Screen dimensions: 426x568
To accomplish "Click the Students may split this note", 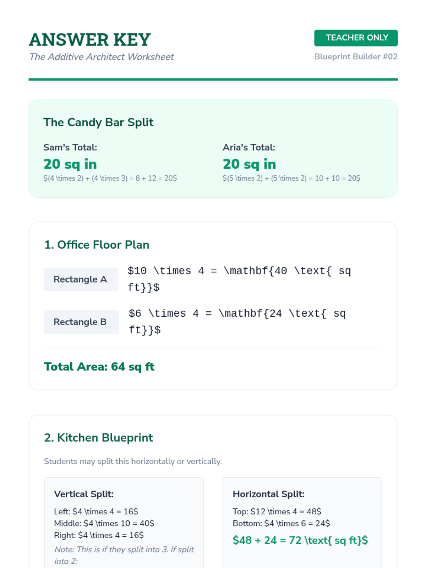I will tap(133, 461).
